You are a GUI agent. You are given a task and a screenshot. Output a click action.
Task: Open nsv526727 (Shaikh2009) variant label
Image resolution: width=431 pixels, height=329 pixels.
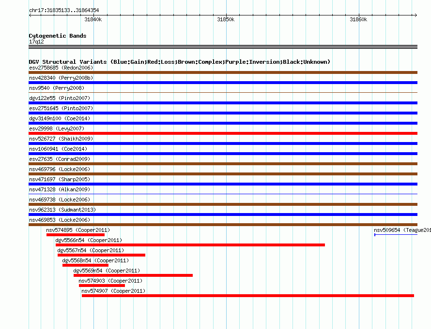click(61, 139)
